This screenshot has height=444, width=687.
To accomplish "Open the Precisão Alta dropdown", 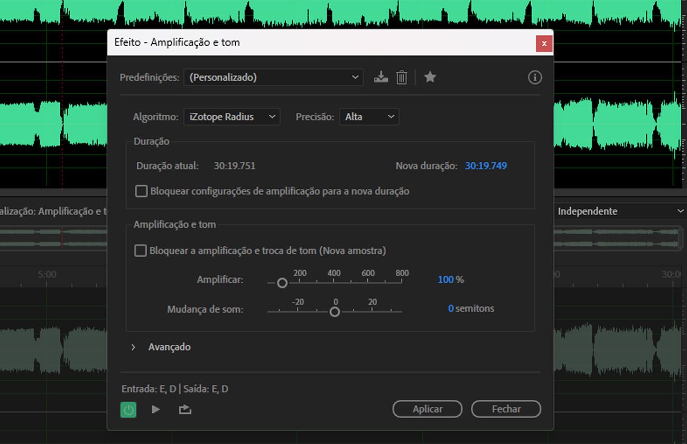I will (369, 117).
